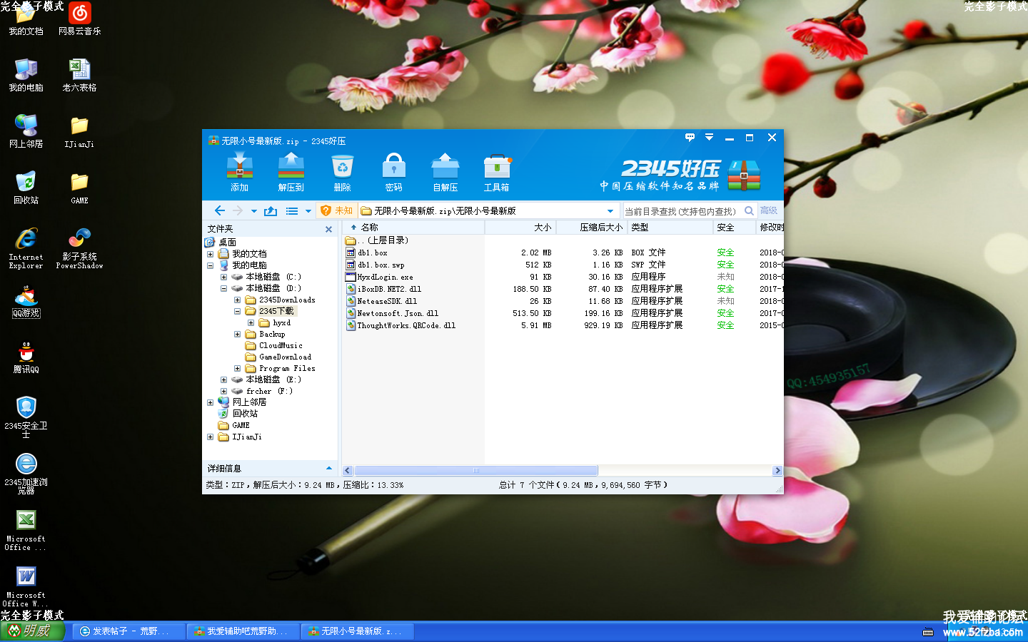Click the feedback speech bubble icon in title bar
1028x642 pixels.
[690, 137]
